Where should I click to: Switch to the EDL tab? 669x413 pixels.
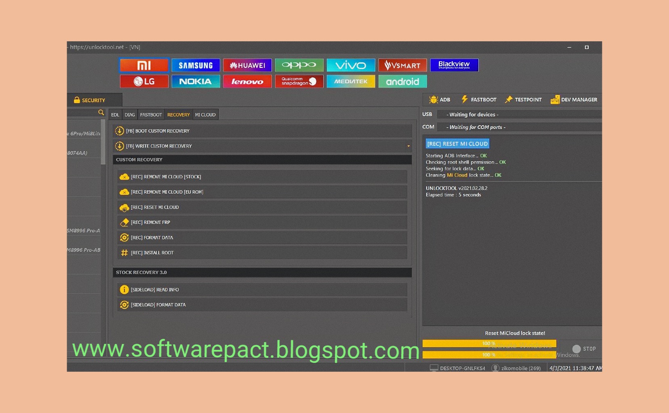click(x=115, y=115)
